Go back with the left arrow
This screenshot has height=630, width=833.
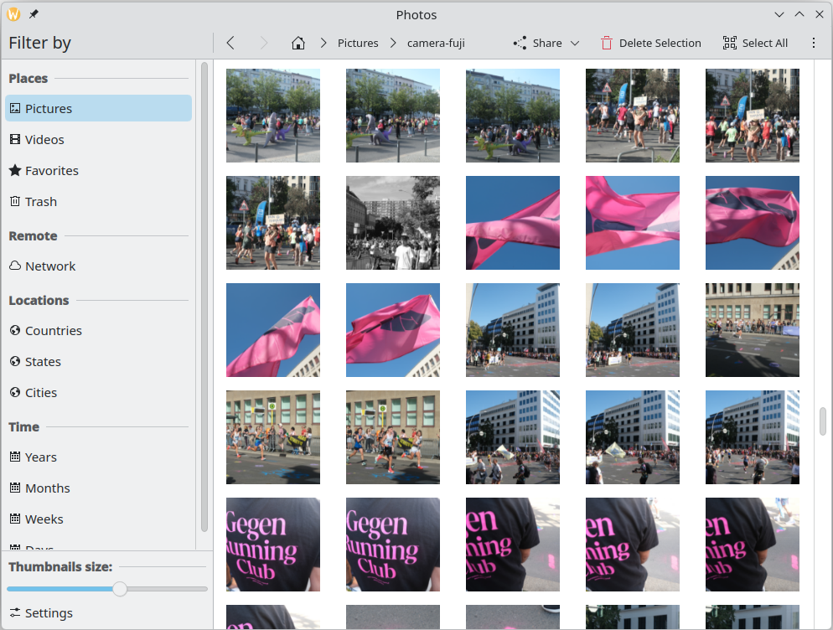click(x=230, y=43)
